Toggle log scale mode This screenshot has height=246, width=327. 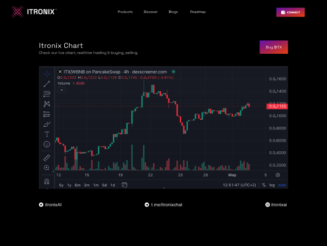(x=272, y=185)
